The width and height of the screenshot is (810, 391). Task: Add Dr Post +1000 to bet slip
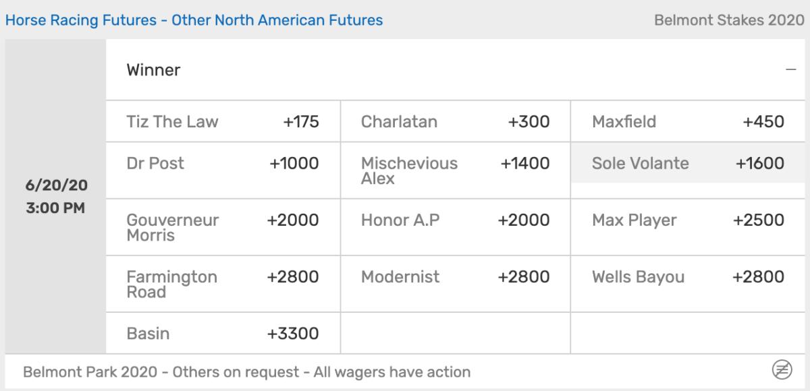pos(223,163)
